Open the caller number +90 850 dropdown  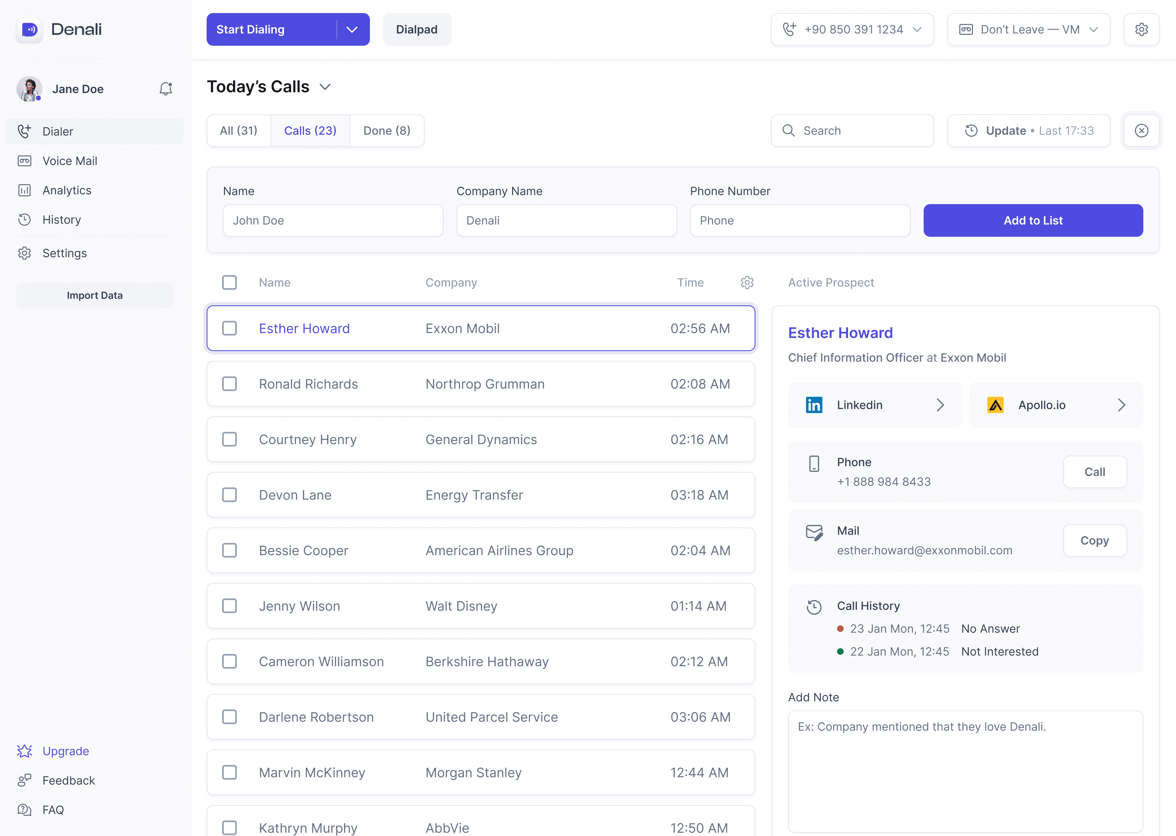pos(852,29)
